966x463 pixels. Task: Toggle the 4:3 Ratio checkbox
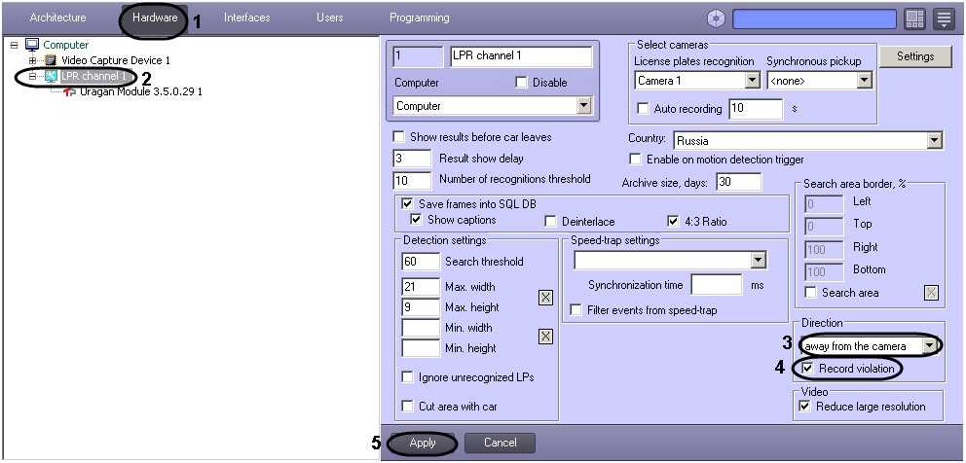click(673, 222)
